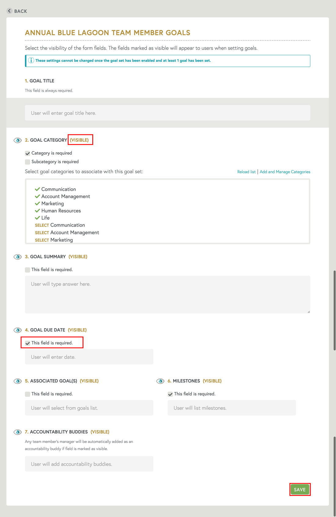336x517 pixels.
Task: Open Add and Manage Categories link
Action: coord(285,172)
